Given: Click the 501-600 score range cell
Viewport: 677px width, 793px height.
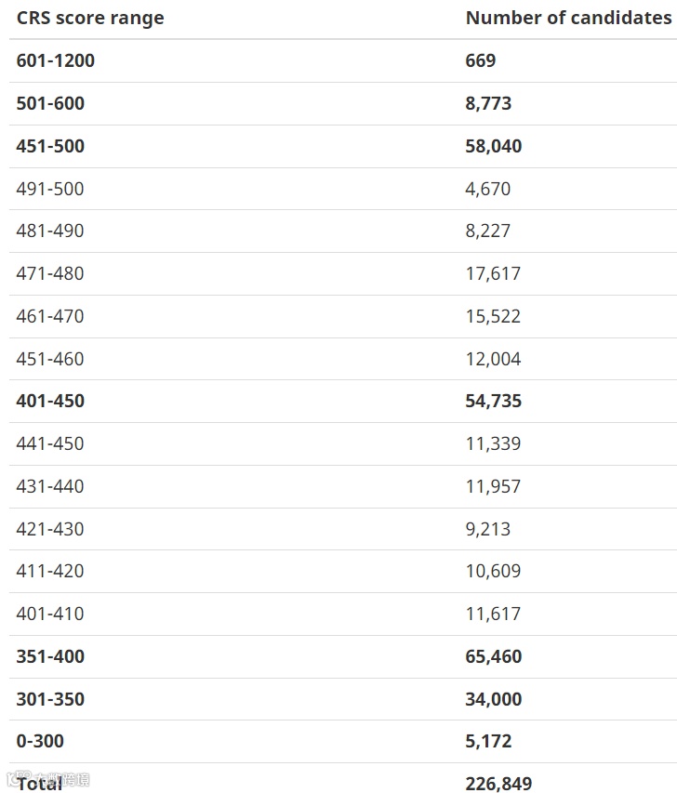Looking at the screenshot, I should 50,104.
